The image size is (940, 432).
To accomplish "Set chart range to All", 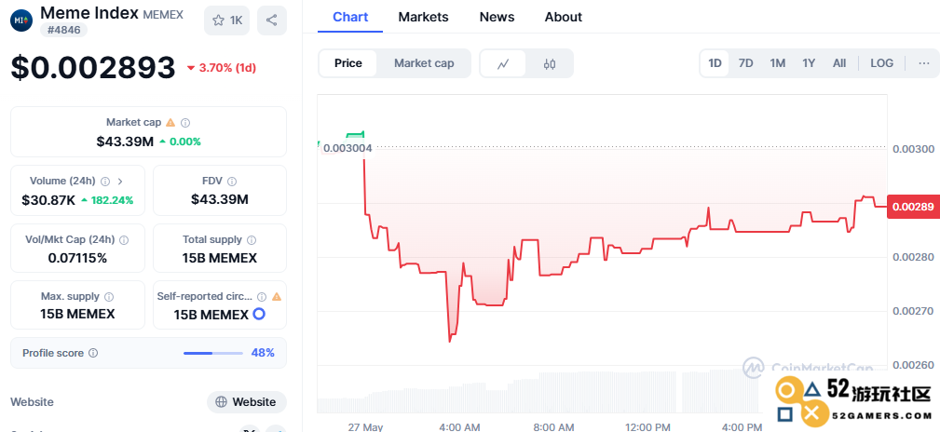I will coord(839,63).
